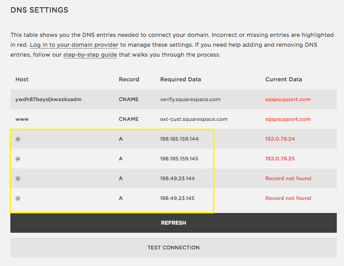Select the www host entry

[x=21, y=119]
